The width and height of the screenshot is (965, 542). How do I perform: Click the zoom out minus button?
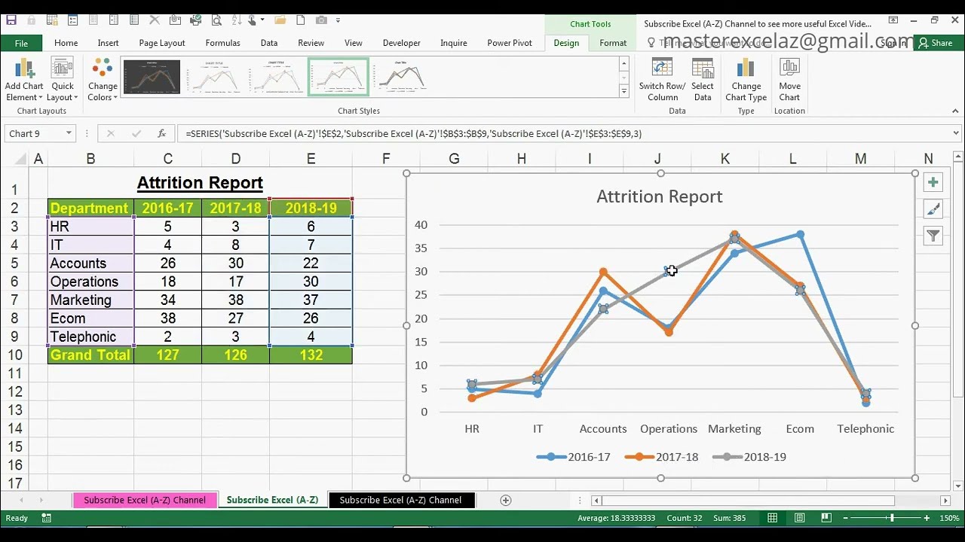click(846, 518)
